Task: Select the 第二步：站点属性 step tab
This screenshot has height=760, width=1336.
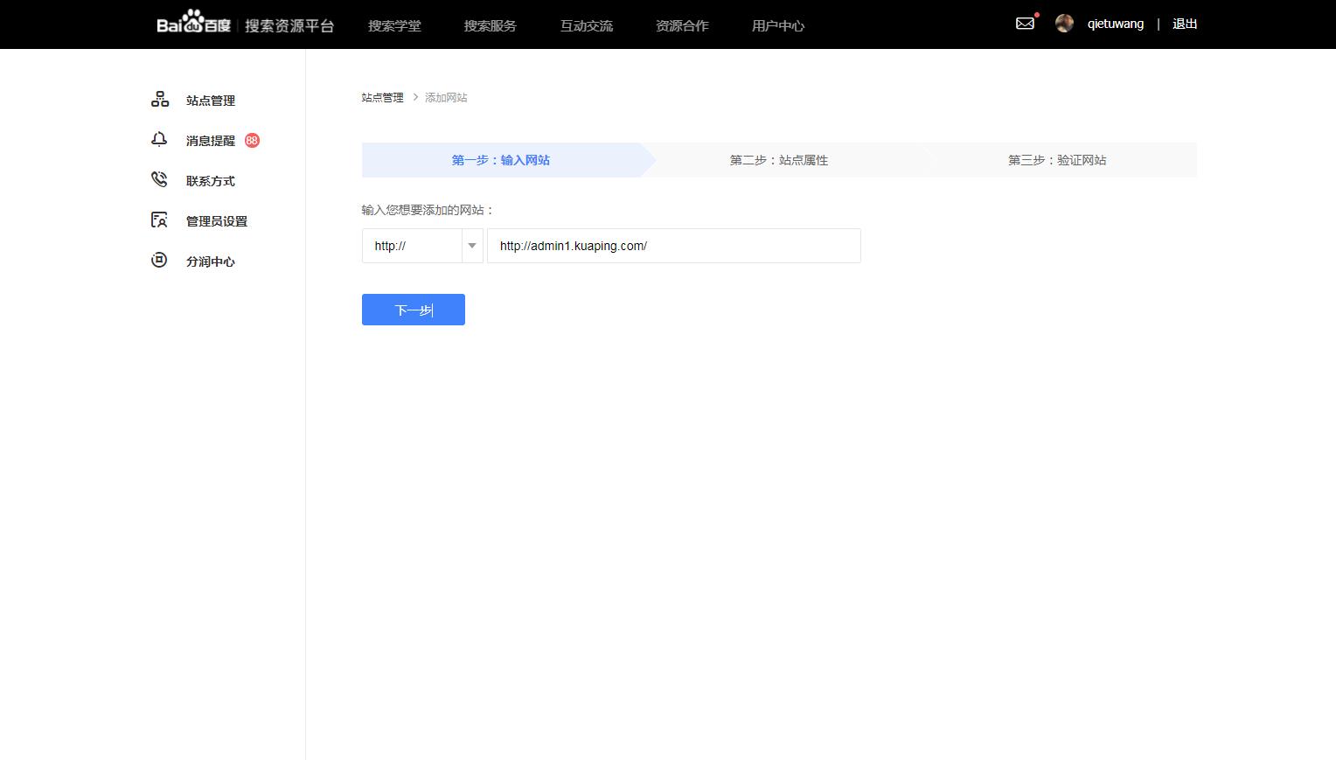Action: 778,160
